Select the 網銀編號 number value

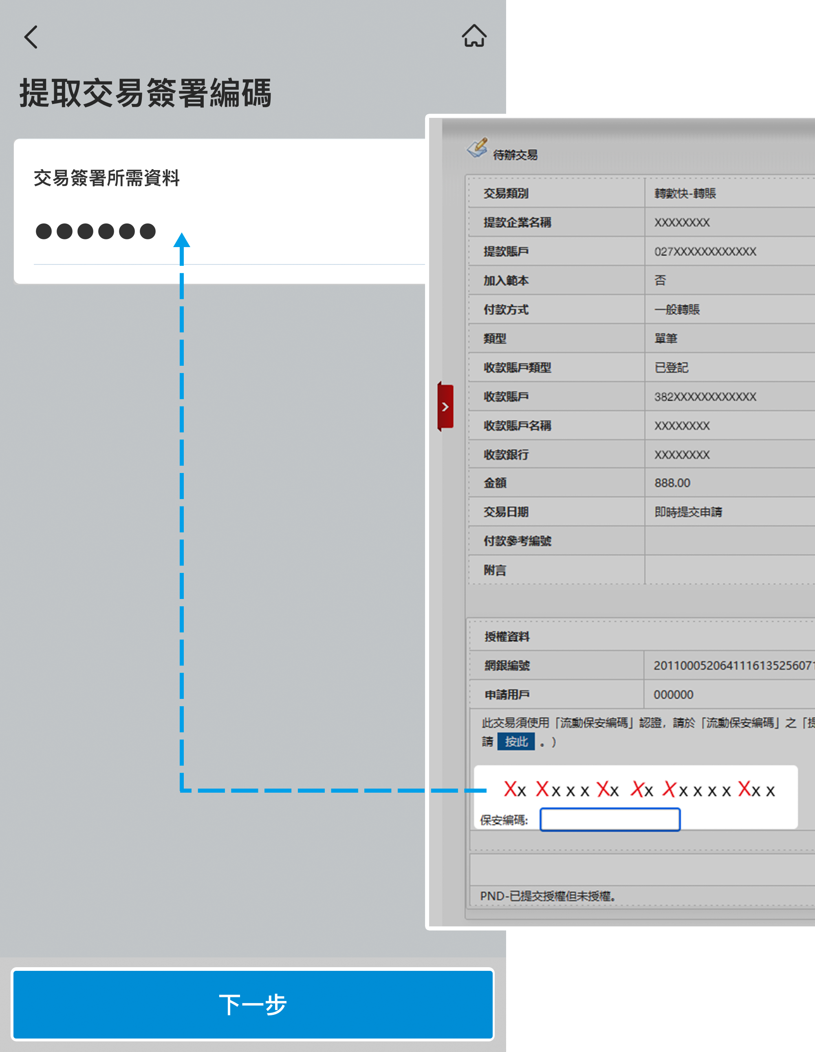(x=732, y=665)
